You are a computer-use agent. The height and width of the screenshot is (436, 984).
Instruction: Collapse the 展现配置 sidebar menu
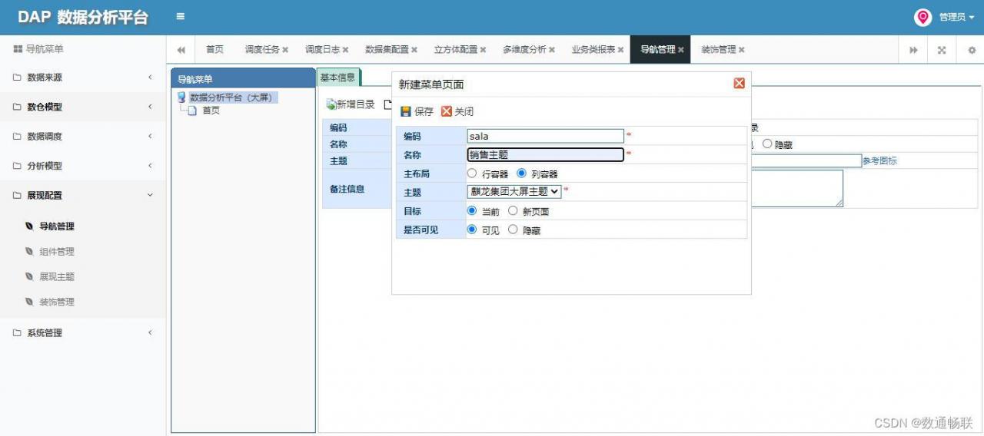(x=83, y=195)
